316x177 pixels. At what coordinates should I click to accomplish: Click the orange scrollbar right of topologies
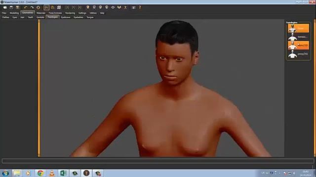(315, 88)
